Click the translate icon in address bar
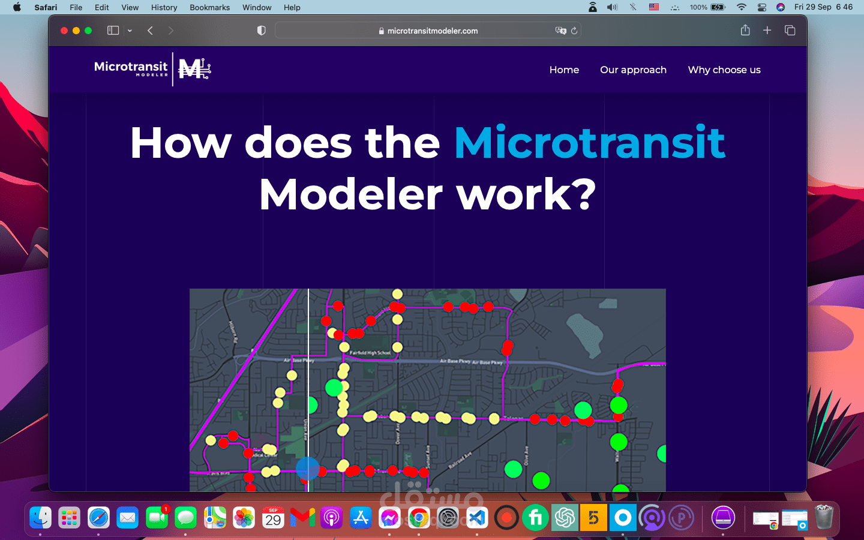 click(x=560, y=31)
